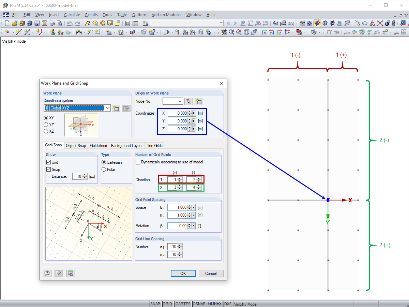Open the Coordinate system dropdown
Screen dimensions: 409x307
pos(107,108)
